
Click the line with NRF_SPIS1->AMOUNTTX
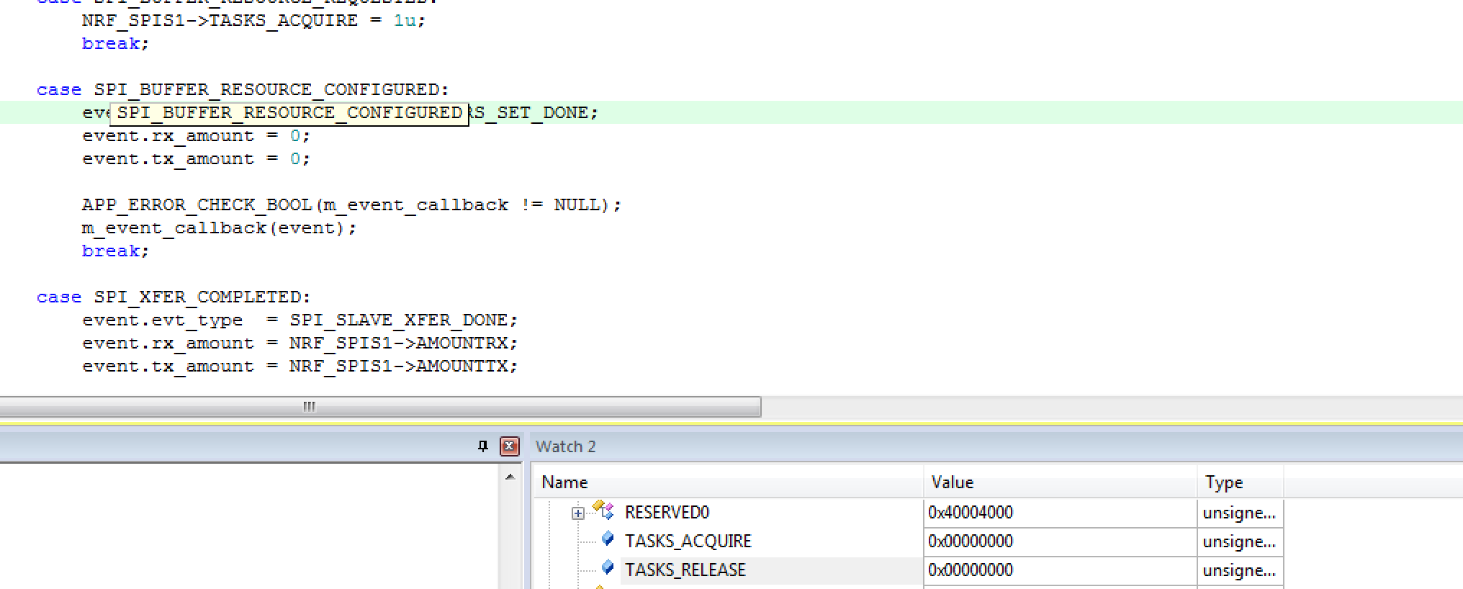click(x=300, y=367)
